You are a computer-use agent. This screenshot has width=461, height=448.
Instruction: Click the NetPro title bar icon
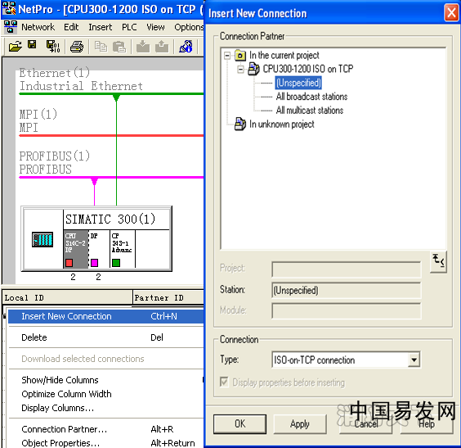[9, 8]
